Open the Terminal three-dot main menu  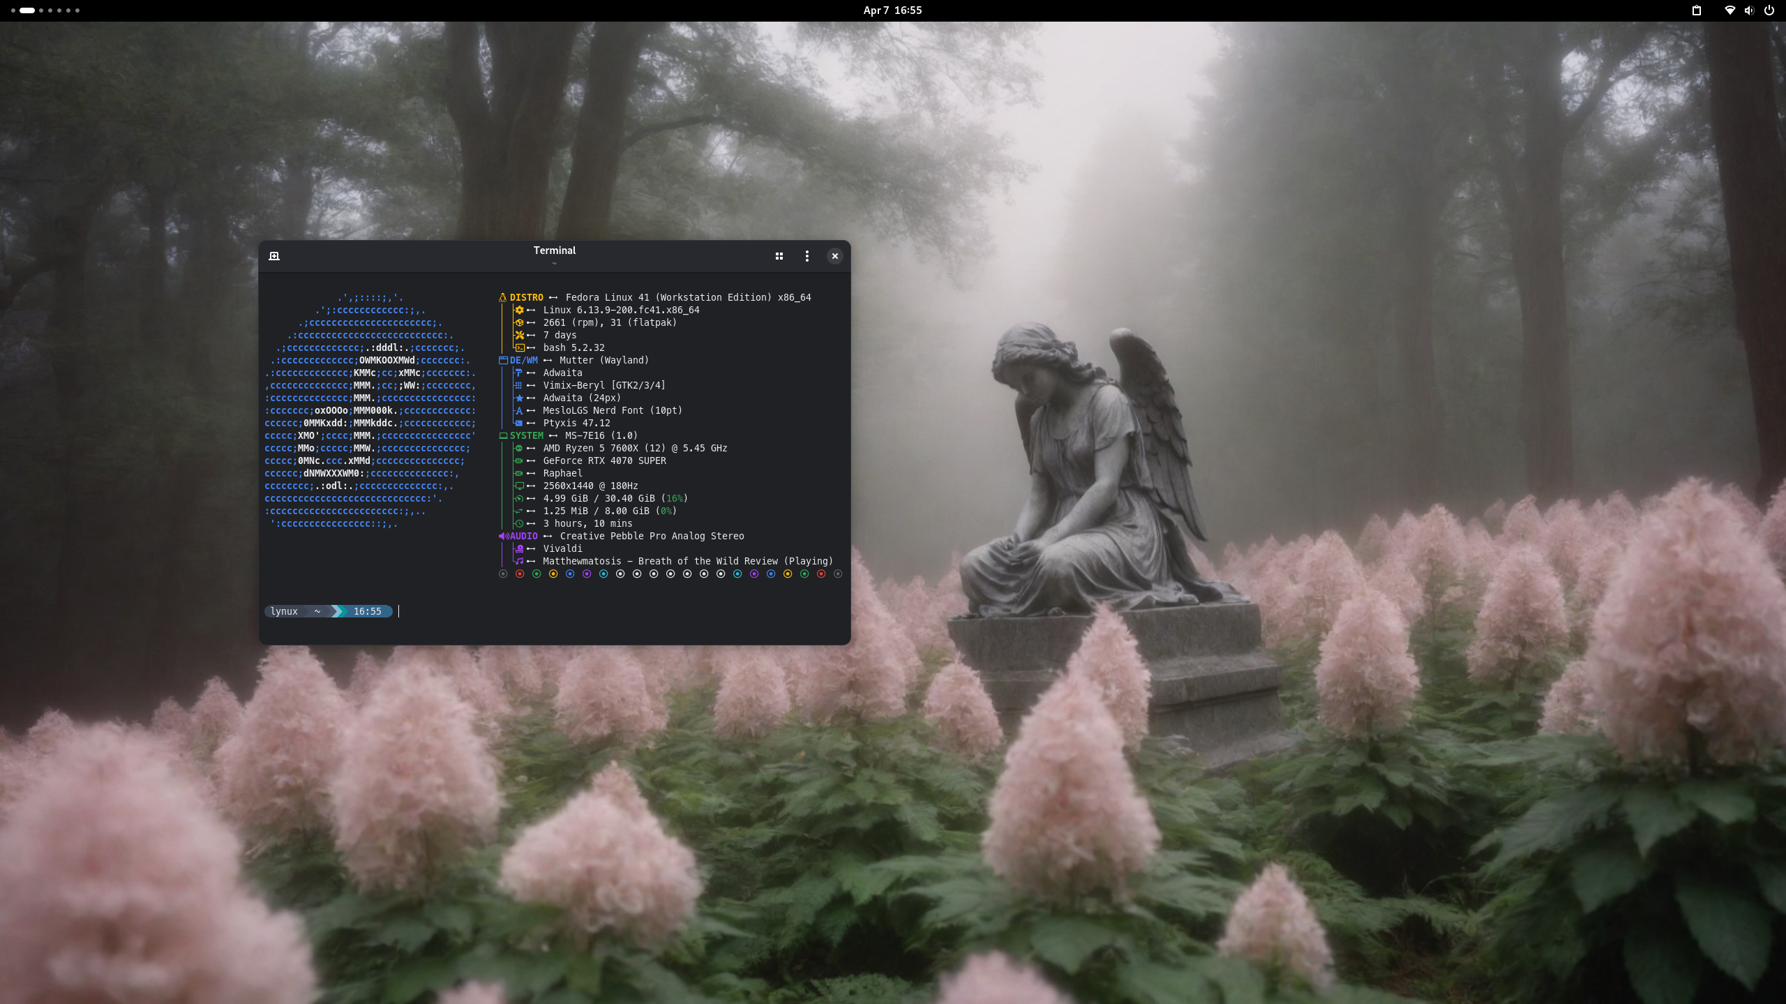(x=807, y=256)
